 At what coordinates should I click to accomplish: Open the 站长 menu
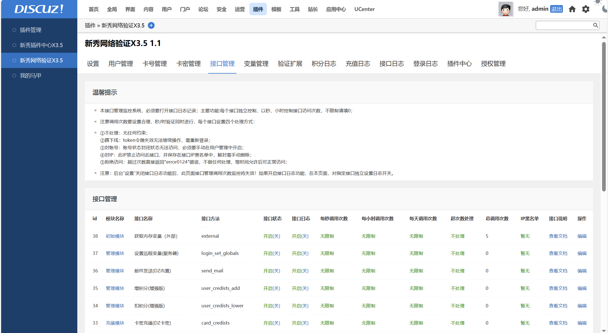pos(313,9)
